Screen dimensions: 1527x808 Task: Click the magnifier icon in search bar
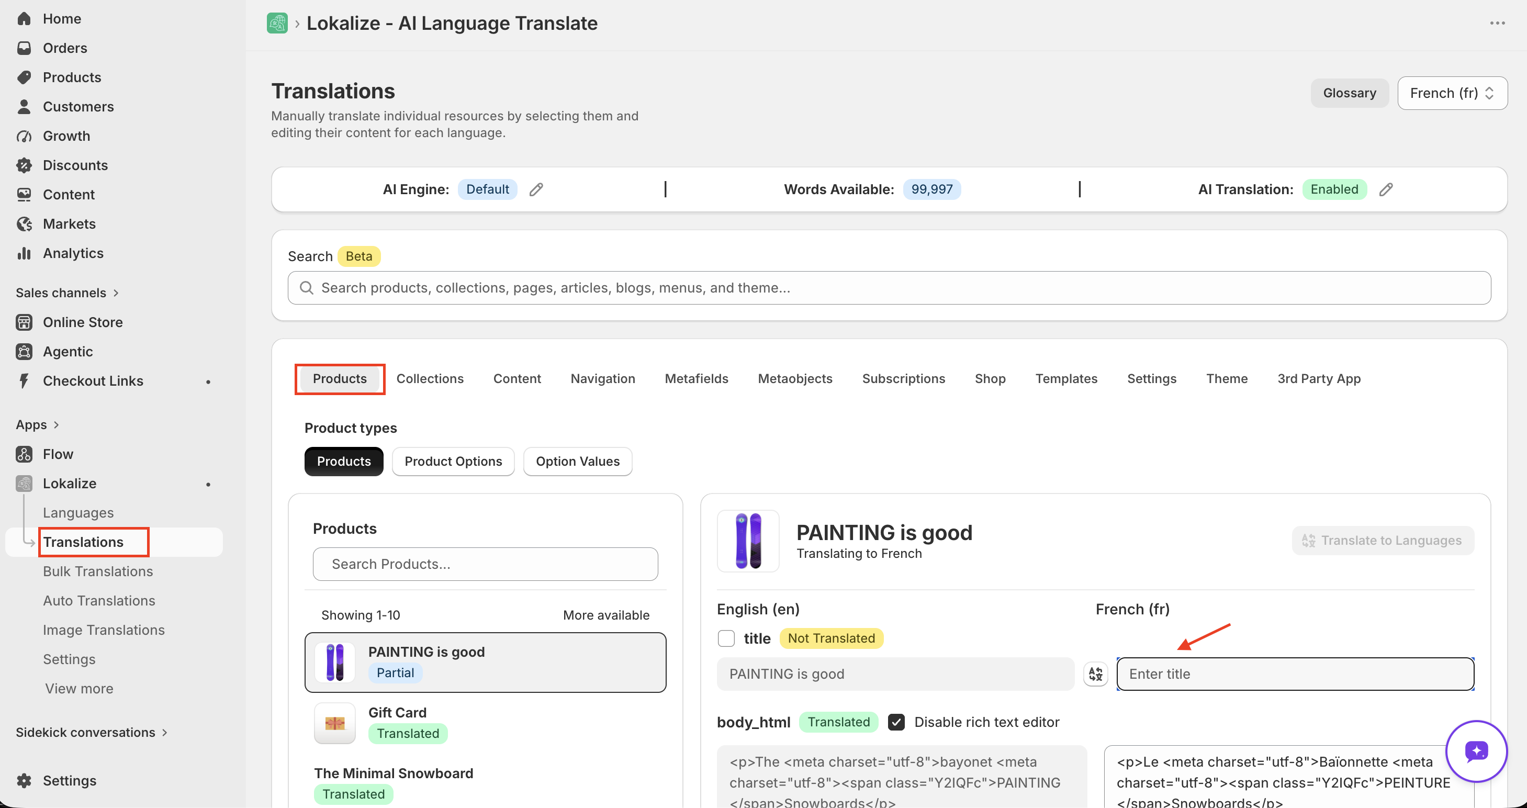(307, 287)
